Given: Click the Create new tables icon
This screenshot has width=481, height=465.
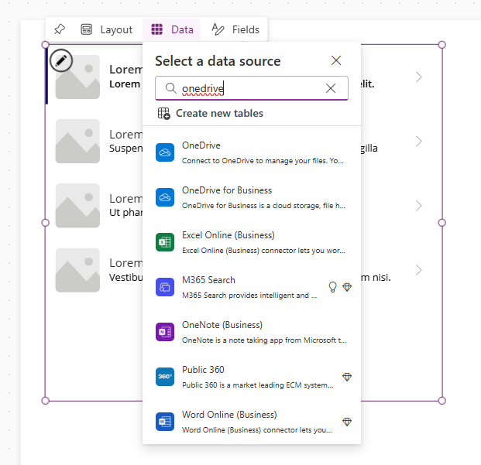Looking at the screenshot, I should click(163, 113).
